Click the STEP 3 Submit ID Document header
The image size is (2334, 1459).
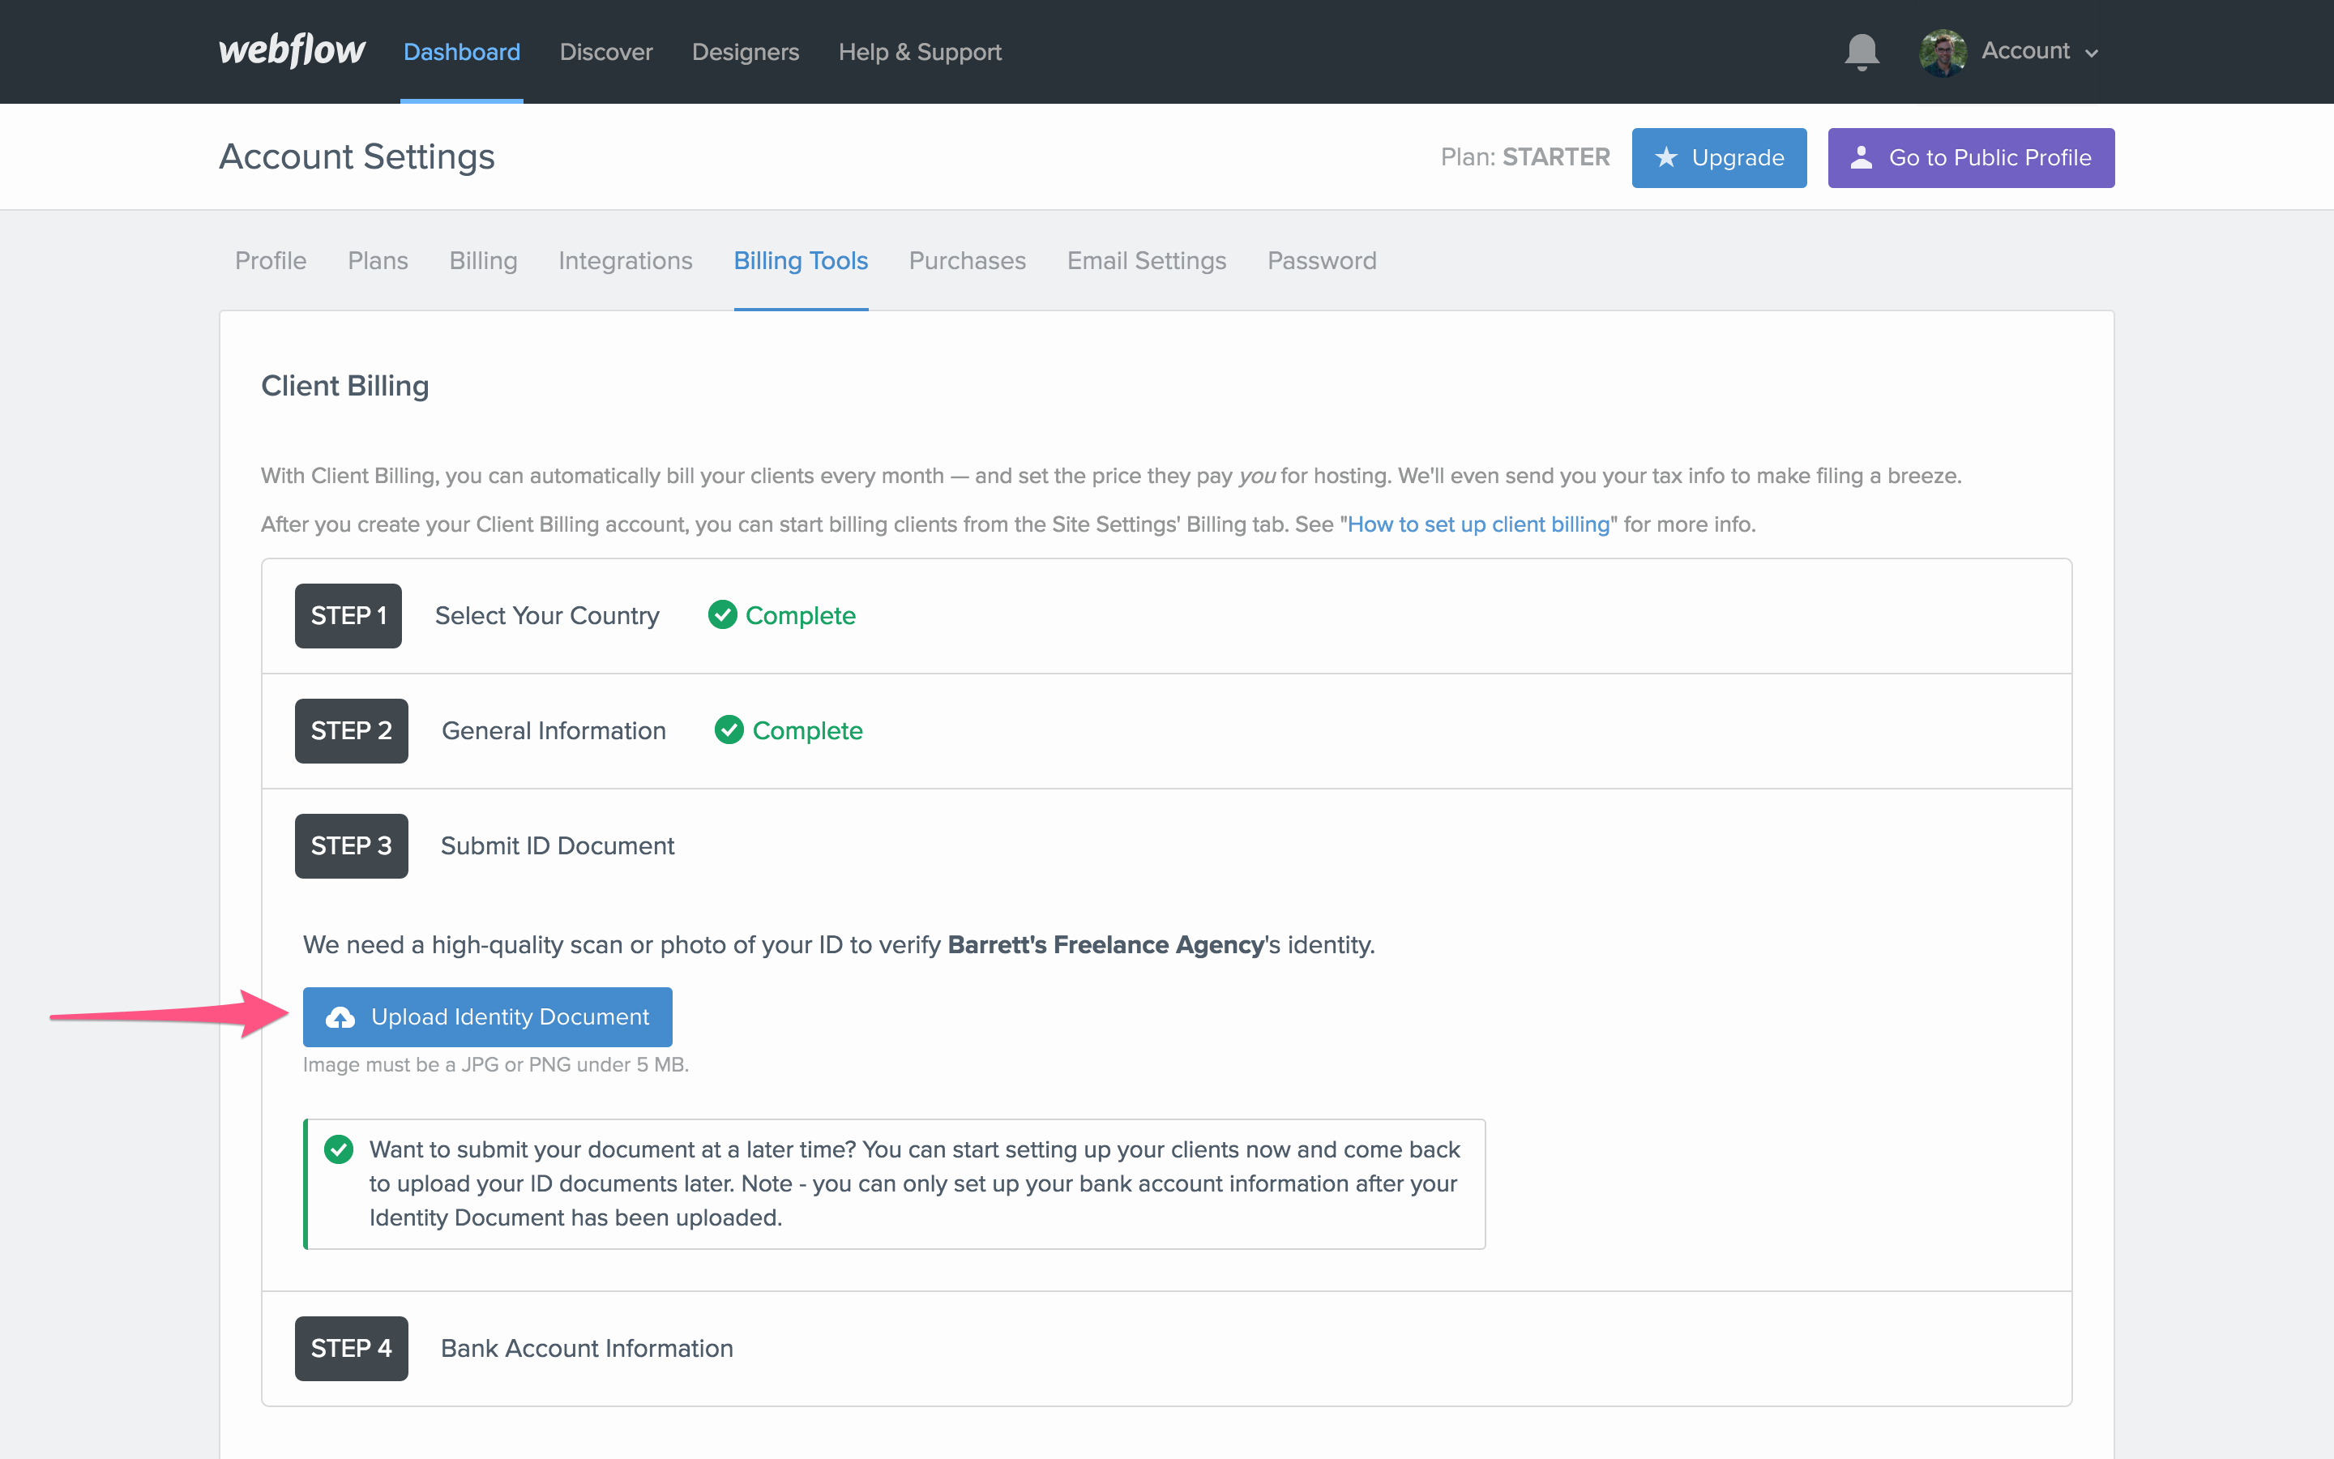point(1166,846)
